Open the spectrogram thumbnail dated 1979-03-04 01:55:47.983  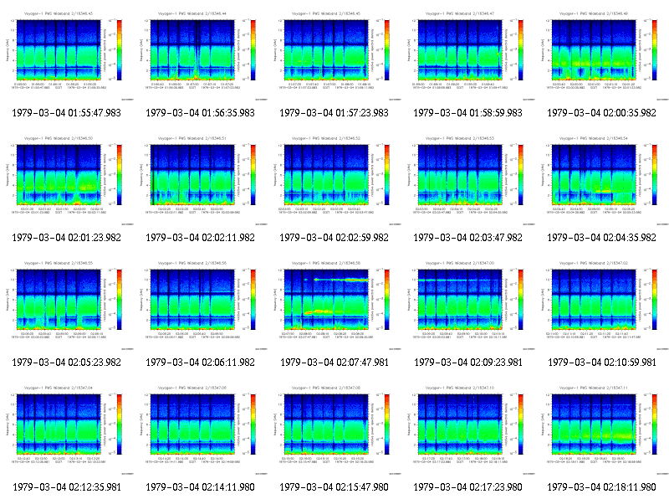pos(67,55)
